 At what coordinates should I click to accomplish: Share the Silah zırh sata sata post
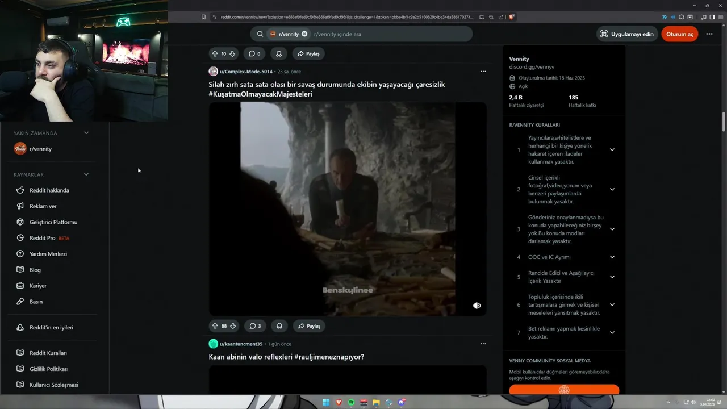(309, 326)
